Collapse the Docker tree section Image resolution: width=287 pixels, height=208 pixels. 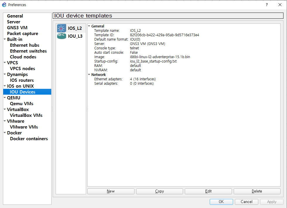[x=5, y=133]
